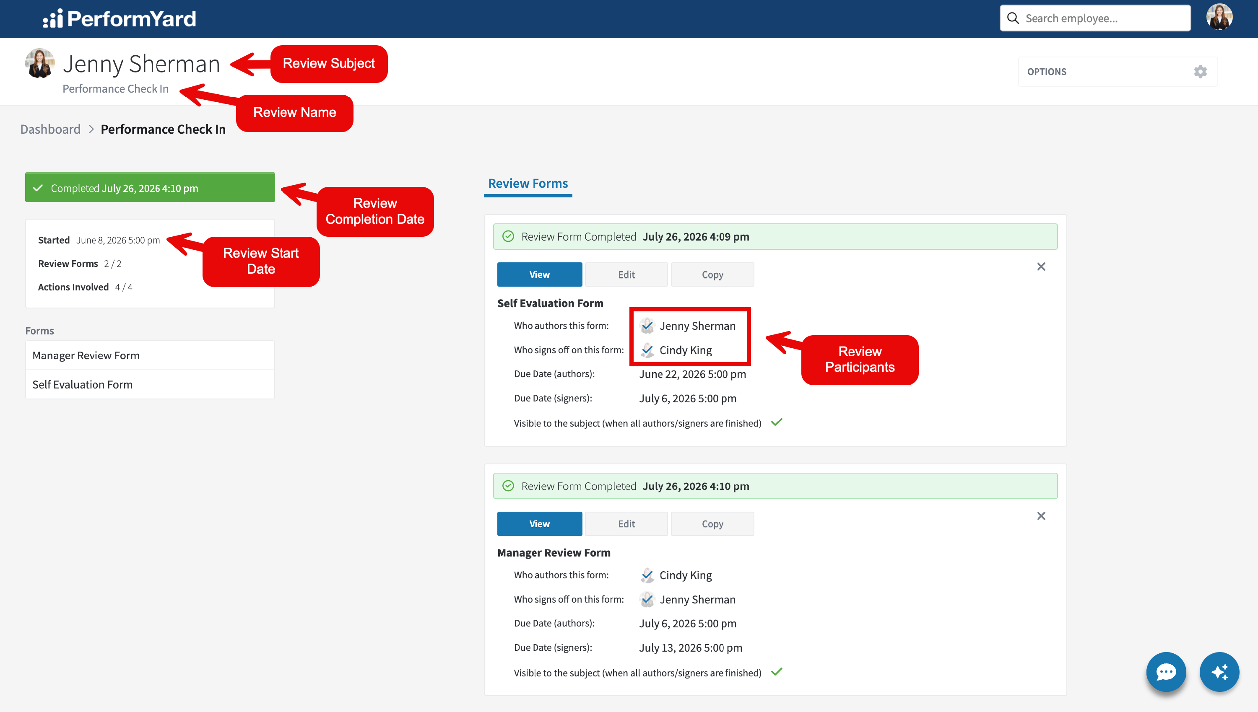Screen dimensions: 1258x712
Task: Click the Actions Involved 4 / 4 count
Action: point(123,287)
